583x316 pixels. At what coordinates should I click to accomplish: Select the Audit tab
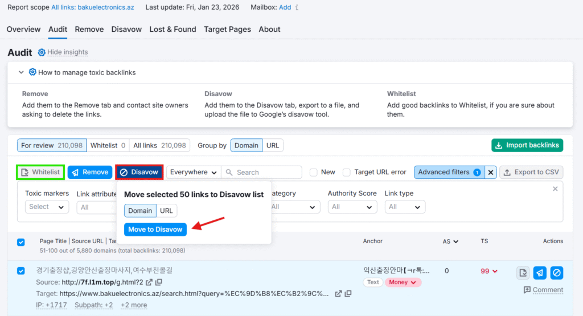point(58,30)
